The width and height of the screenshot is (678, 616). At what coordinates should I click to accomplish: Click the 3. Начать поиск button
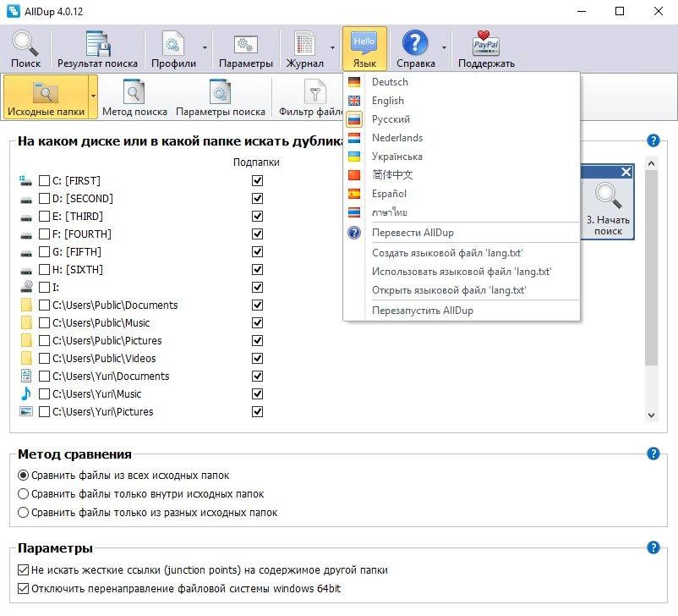[608, 210]
